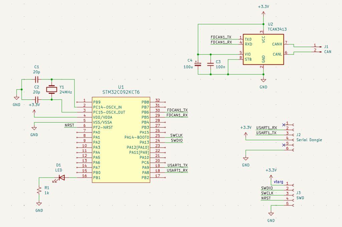Viewport: 342px width, 227px height.
Task: Click the 100u value of C4
Action: pos(188,67)
